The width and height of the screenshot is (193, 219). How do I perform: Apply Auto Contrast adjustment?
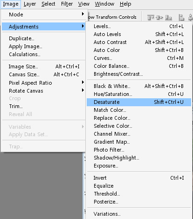[139, 42]
